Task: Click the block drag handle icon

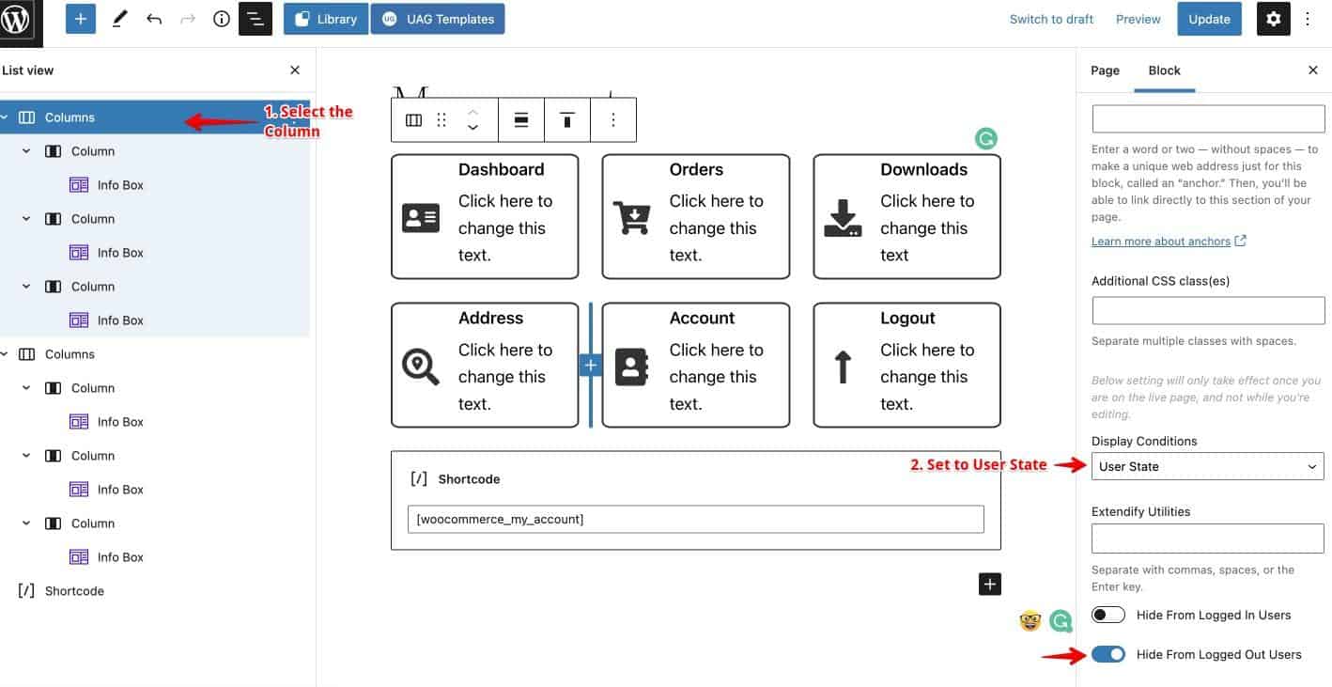Action: tap(441, 120)
